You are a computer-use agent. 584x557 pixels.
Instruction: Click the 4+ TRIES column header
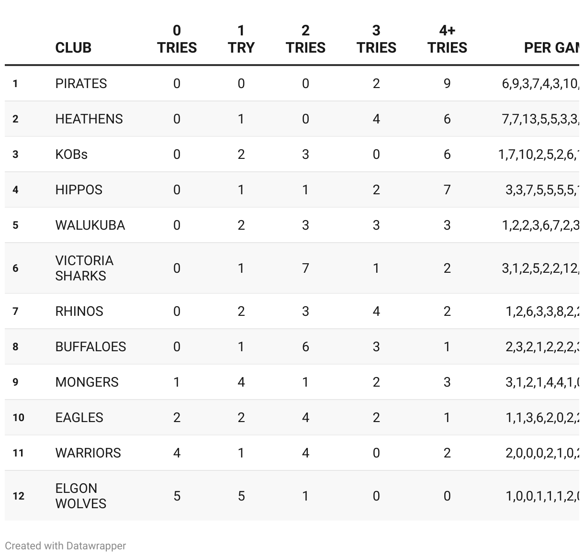click(447, 39)
